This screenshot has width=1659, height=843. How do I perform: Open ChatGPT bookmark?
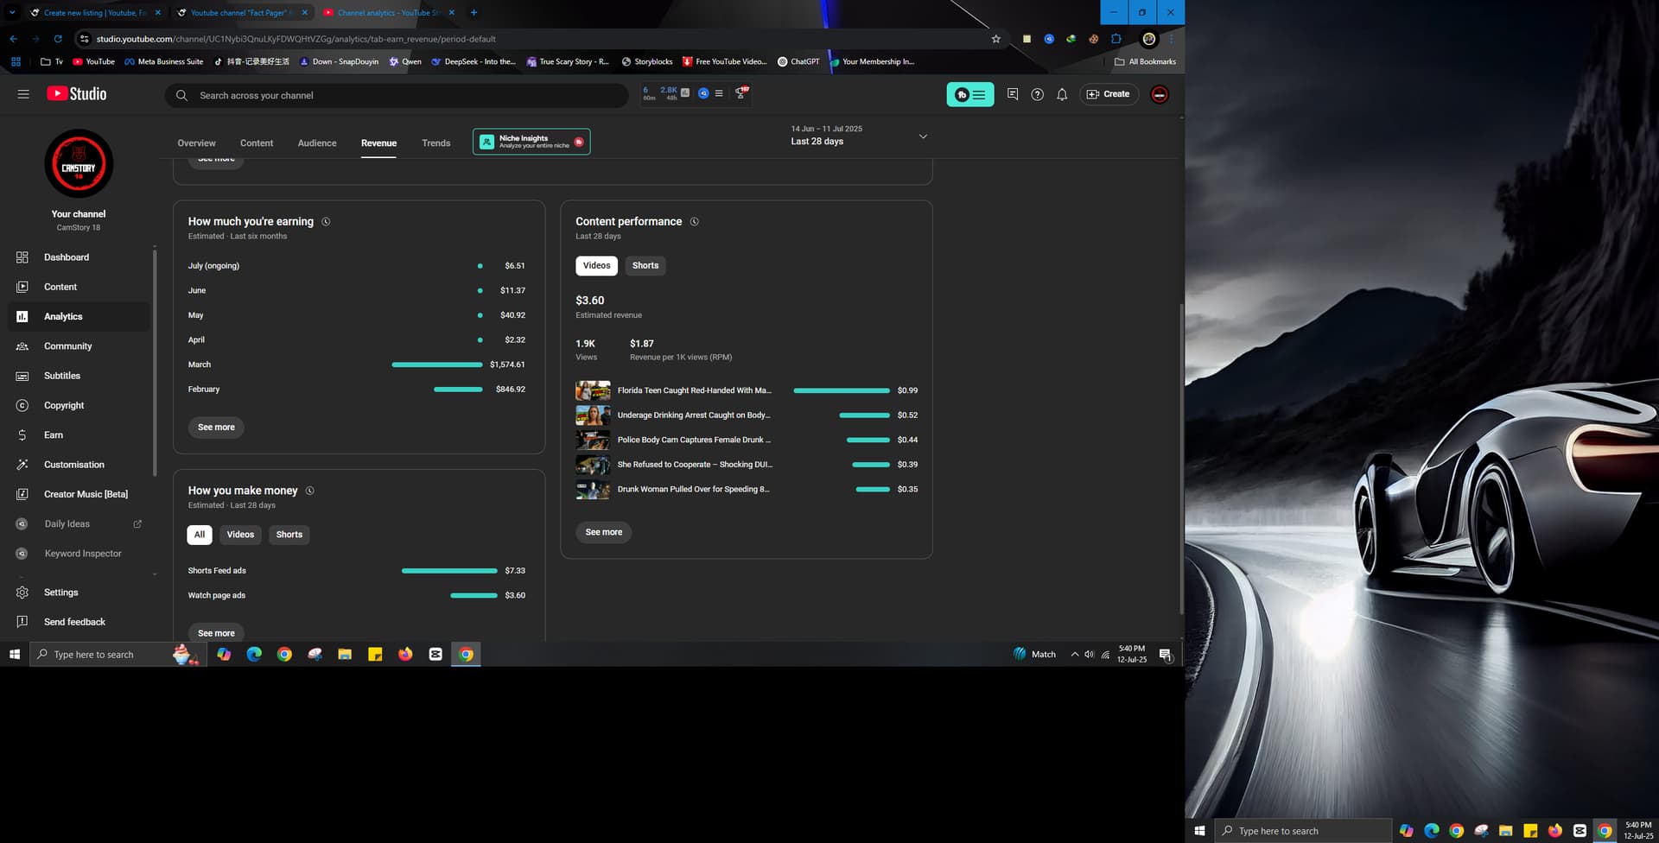(798, 62)
